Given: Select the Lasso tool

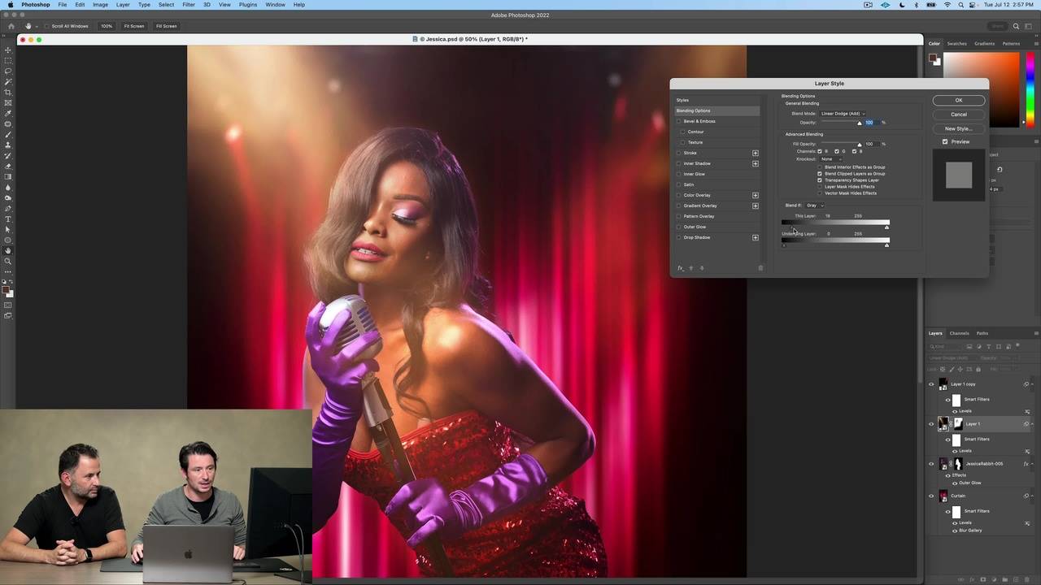Looking at the screenshot, I should tap(8, 71).
